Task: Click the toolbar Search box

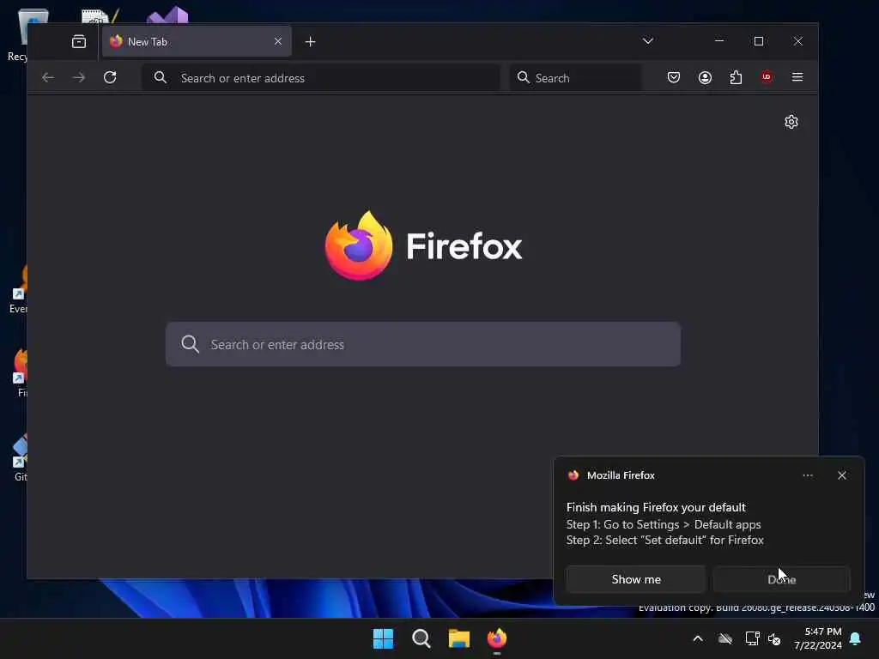Action: (576, 78)
